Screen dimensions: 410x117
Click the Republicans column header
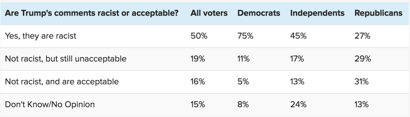378,13
